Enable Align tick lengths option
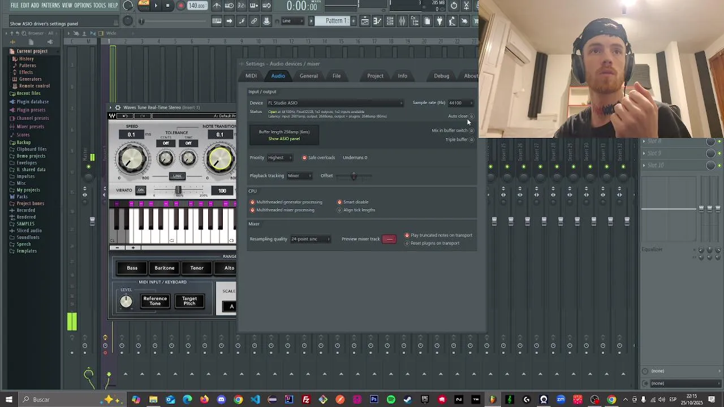 point(339,210)
